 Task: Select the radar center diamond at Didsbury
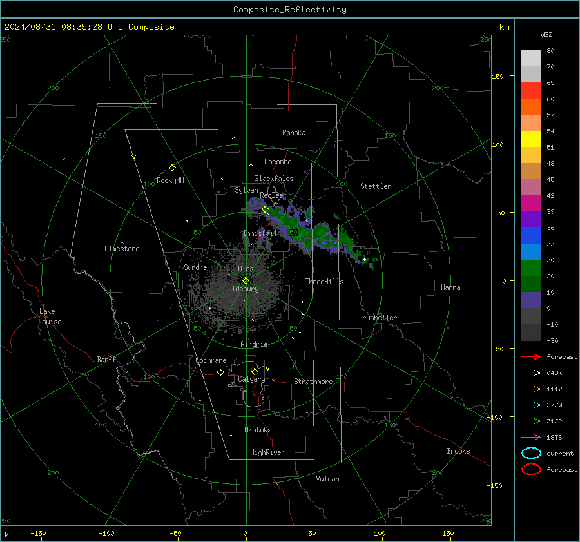[x=246, y=281]
